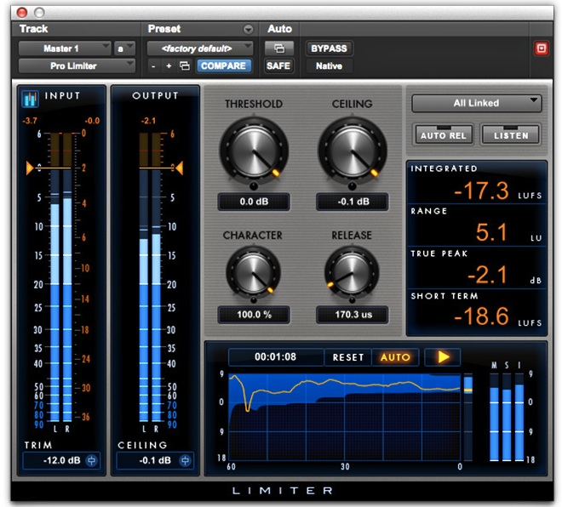The width and height of the screenshot is (562, 507).
Task: Click the input meter view icon
Action: [31, 97]
